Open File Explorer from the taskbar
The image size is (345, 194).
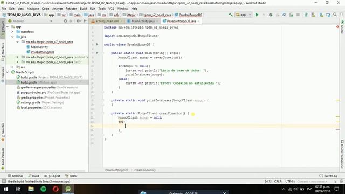point(31,189)
